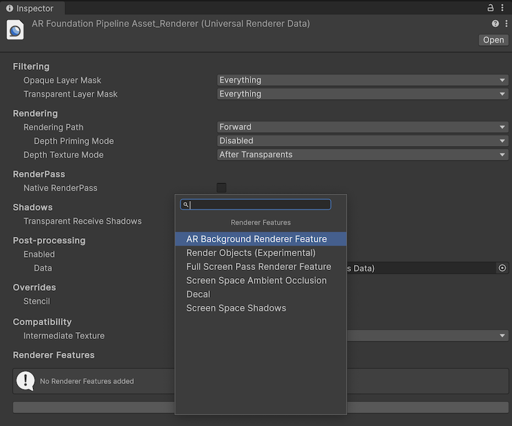Choose Screen Space Ambient Occlusion feature
The height and width of the screenshot is (426, 512).
(x=256, y=280)
